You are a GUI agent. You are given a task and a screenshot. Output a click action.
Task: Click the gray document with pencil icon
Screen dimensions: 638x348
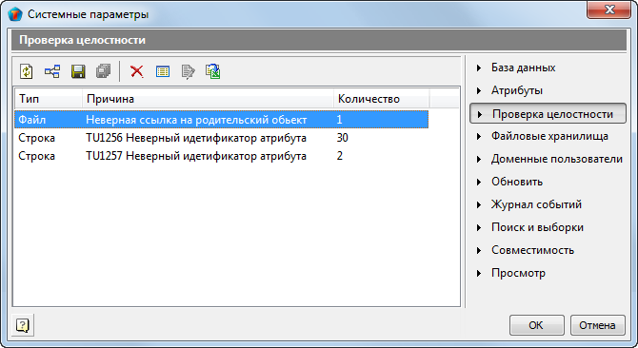pyautogui.click(x=188, y=72)
